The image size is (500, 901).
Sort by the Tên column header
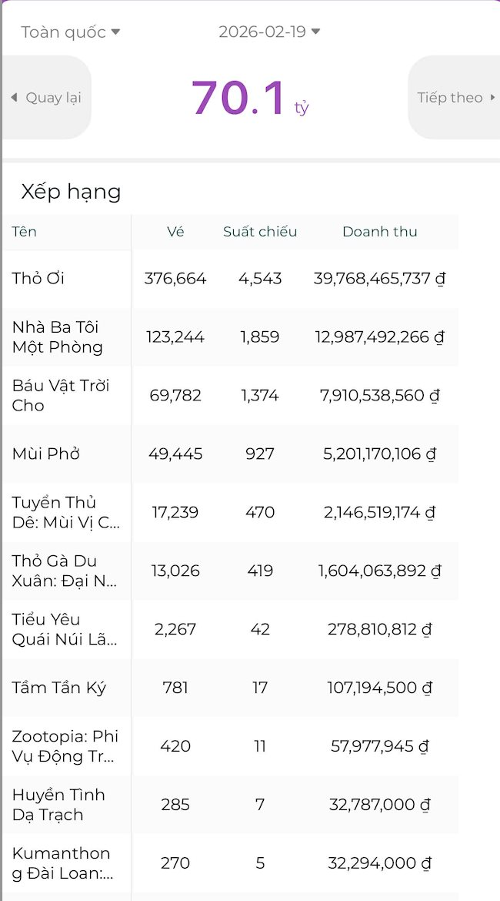[x=25, y=232]
